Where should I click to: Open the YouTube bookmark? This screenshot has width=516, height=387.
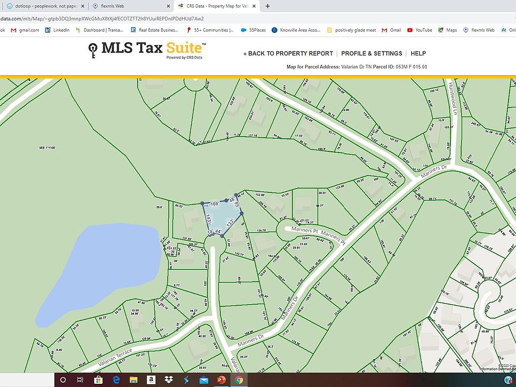tap(420, 30)
